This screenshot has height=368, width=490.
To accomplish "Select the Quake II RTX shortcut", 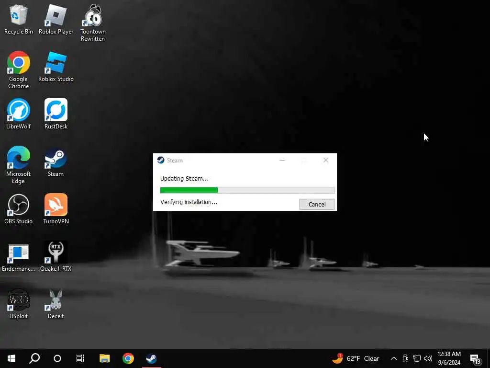I will click(x=56, y=257).
